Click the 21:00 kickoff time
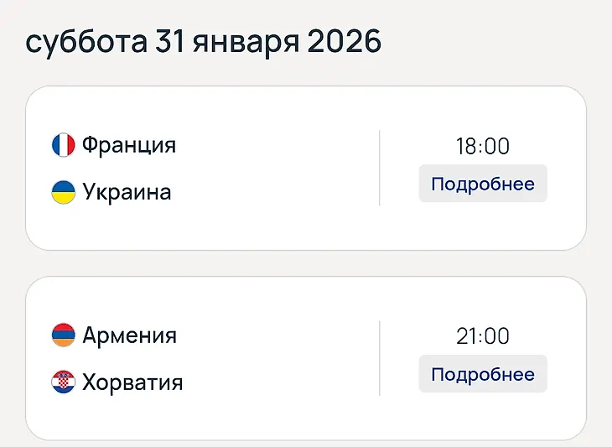 coord(483,336)
